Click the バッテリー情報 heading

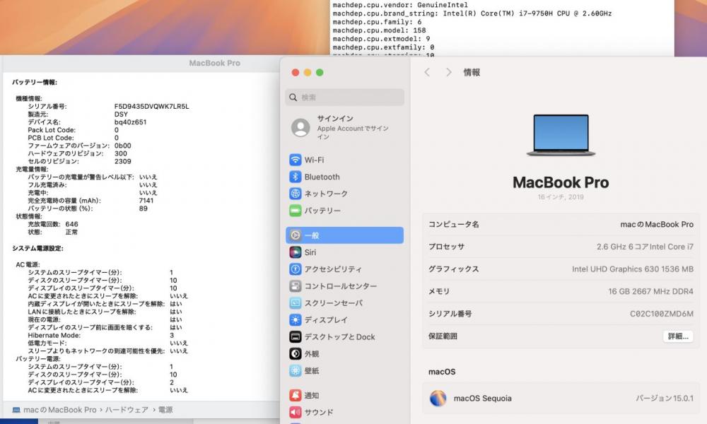pyautogui.click(x=35, y=82)
